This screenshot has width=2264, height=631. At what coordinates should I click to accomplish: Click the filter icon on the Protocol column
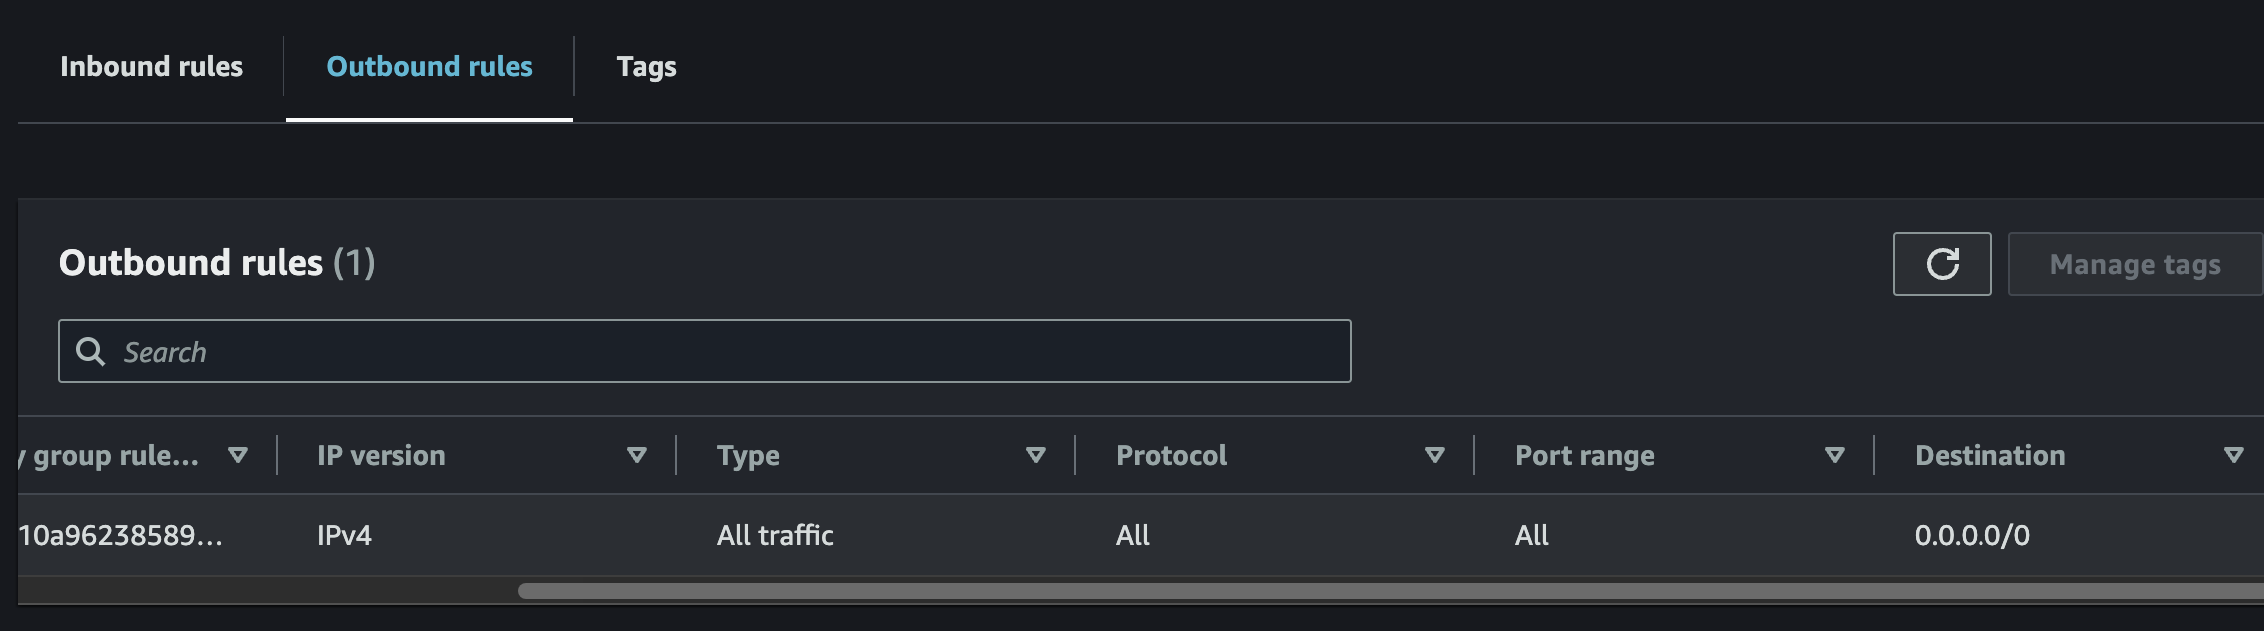point(1434,455)
